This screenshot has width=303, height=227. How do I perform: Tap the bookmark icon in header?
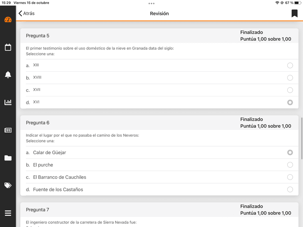tap(294, 14)
